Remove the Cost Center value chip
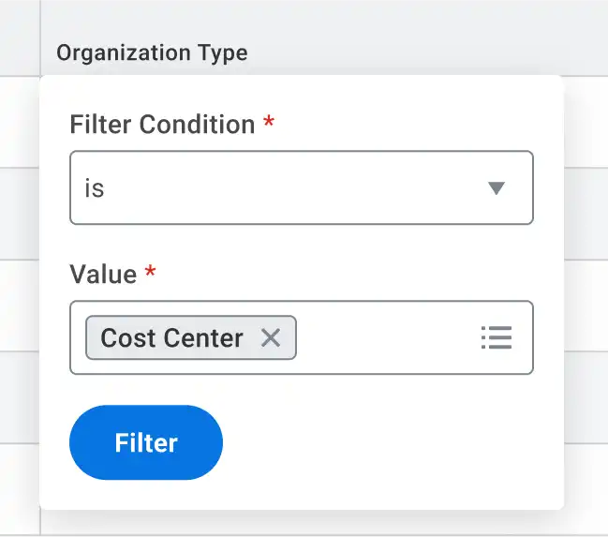608x537 pixels. click(271, 338)
